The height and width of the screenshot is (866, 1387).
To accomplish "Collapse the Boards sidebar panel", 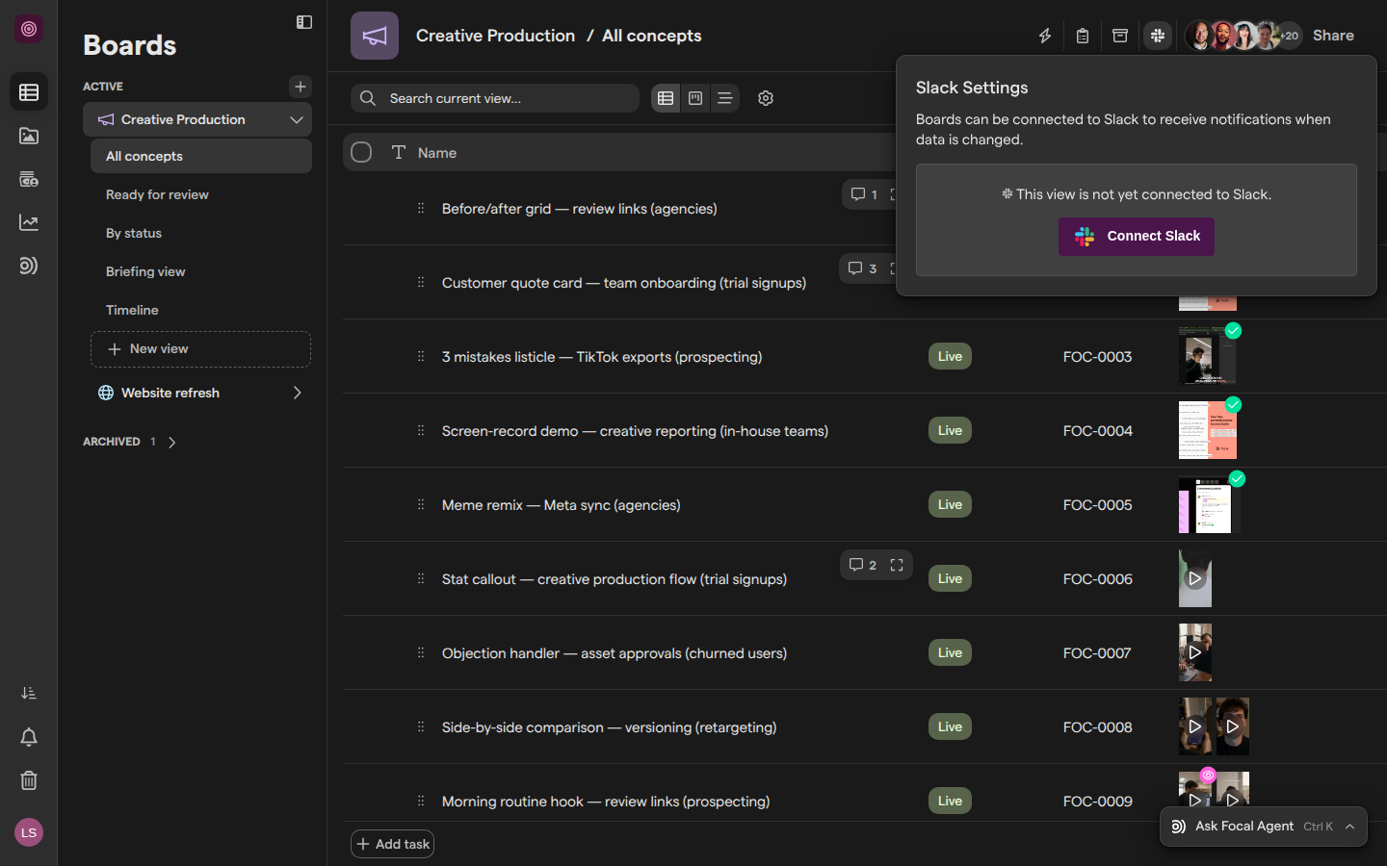I will point(304,22).
